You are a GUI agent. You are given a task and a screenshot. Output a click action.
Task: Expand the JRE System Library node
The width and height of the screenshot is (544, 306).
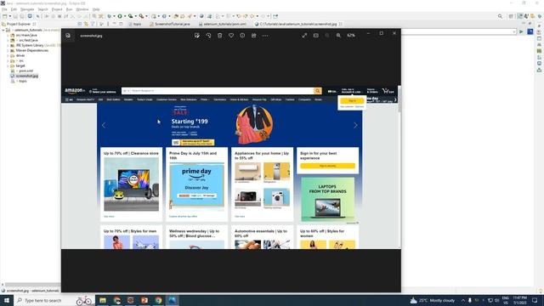(8, 45)
